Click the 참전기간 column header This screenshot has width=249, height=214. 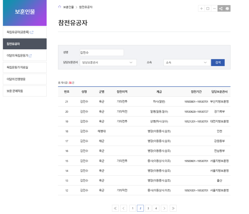tap(196, 92)
